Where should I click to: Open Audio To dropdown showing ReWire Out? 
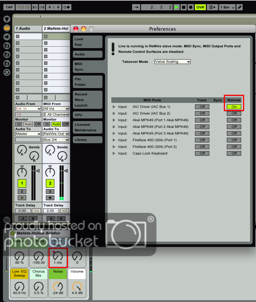coord(56,134)
